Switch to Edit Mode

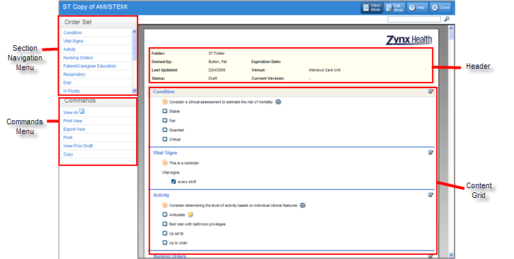click(x=395, y=8)
